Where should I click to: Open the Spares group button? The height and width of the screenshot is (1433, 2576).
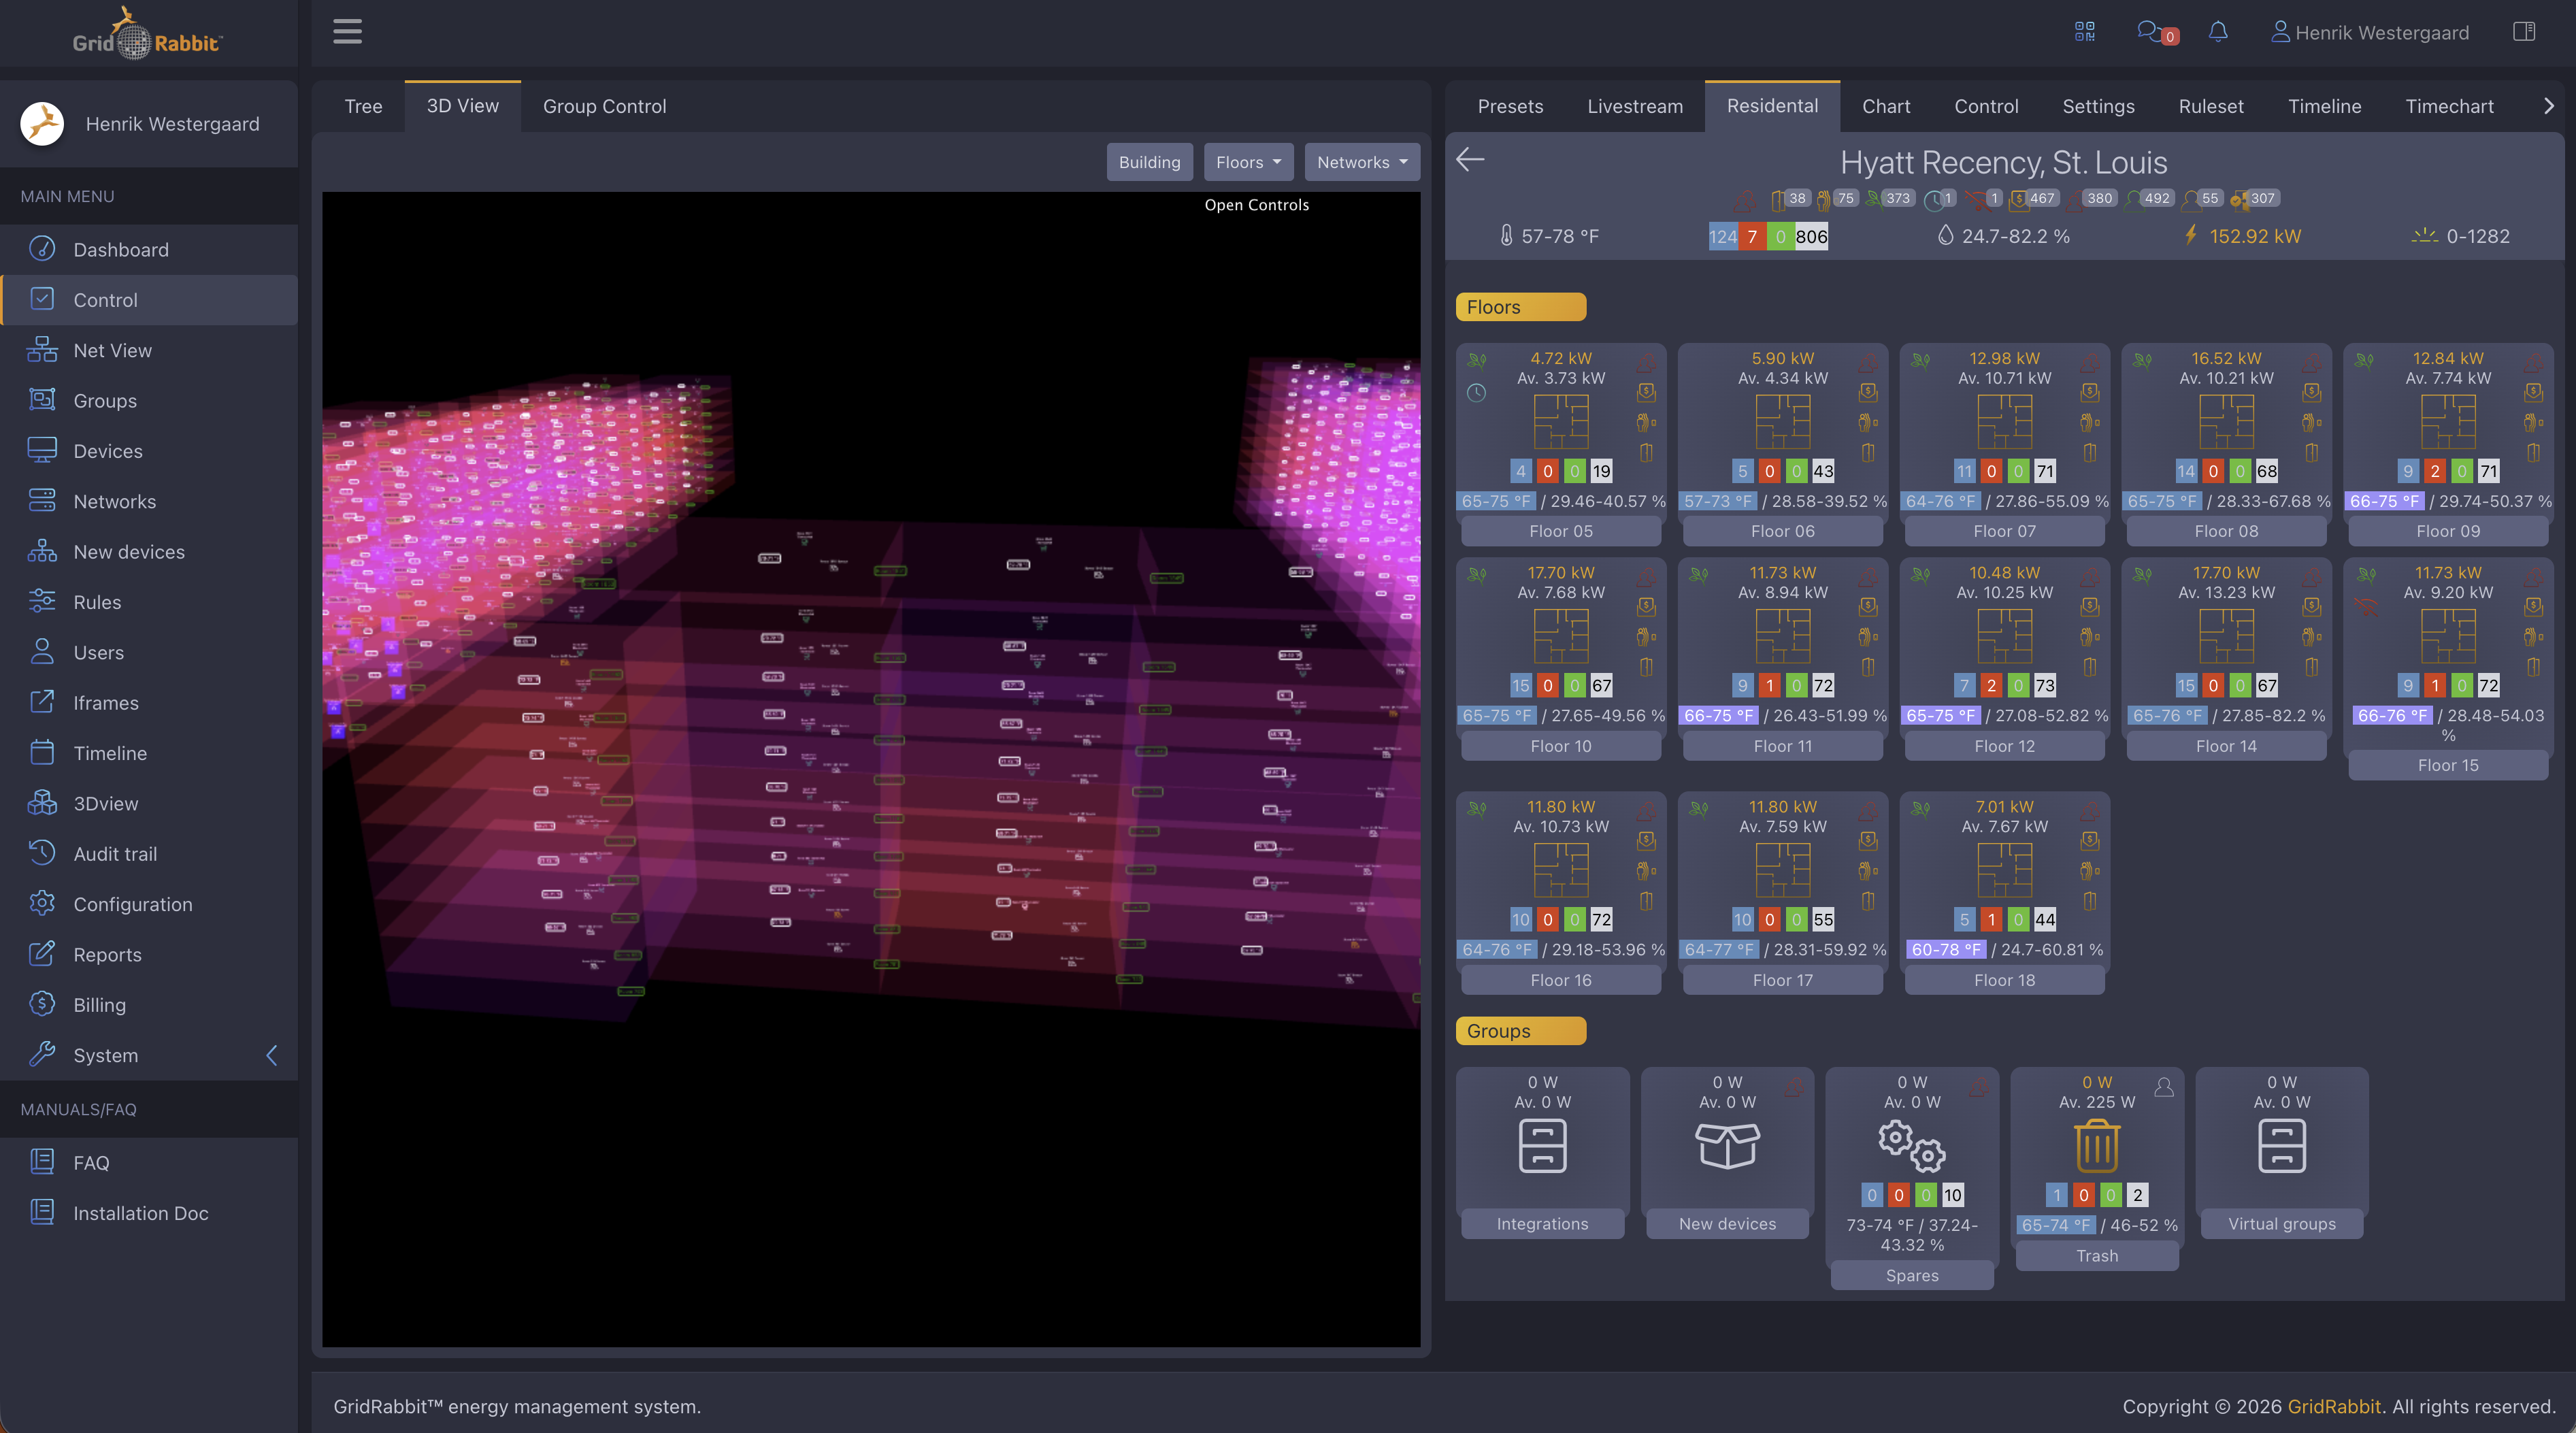point(1911,1275)
